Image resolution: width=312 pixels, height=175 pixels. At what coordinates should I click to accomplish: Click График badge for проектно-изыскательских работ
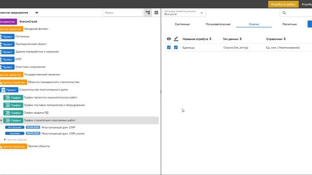(13, 97)
